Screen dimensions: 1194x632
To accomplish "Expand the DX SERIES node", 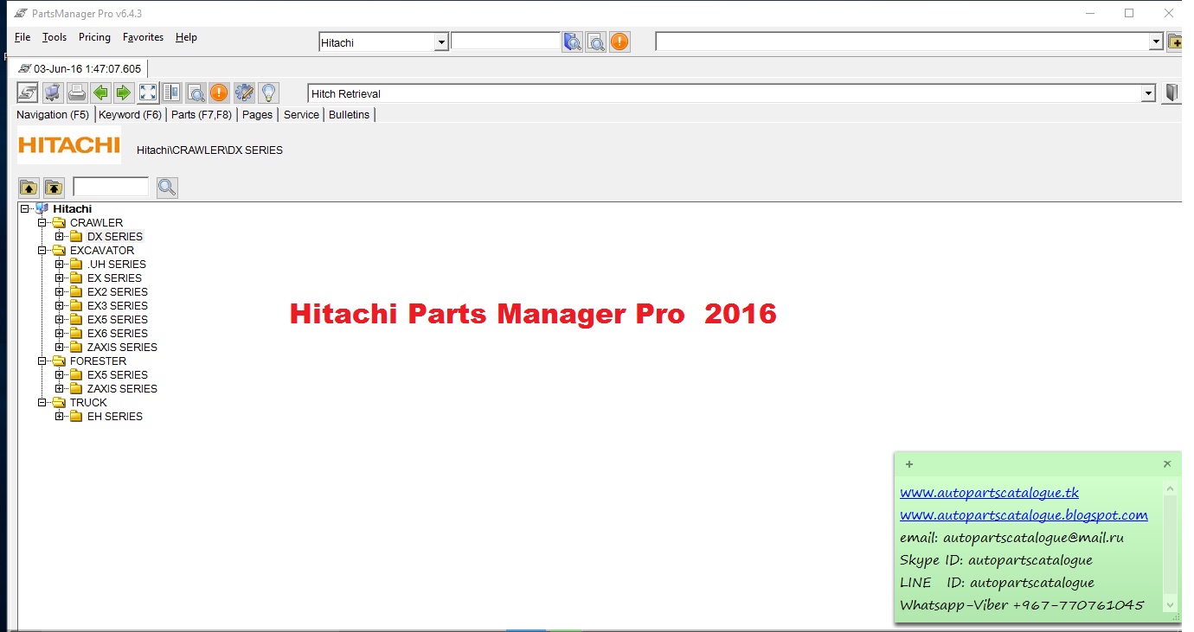I will click(x=59, y=236).
